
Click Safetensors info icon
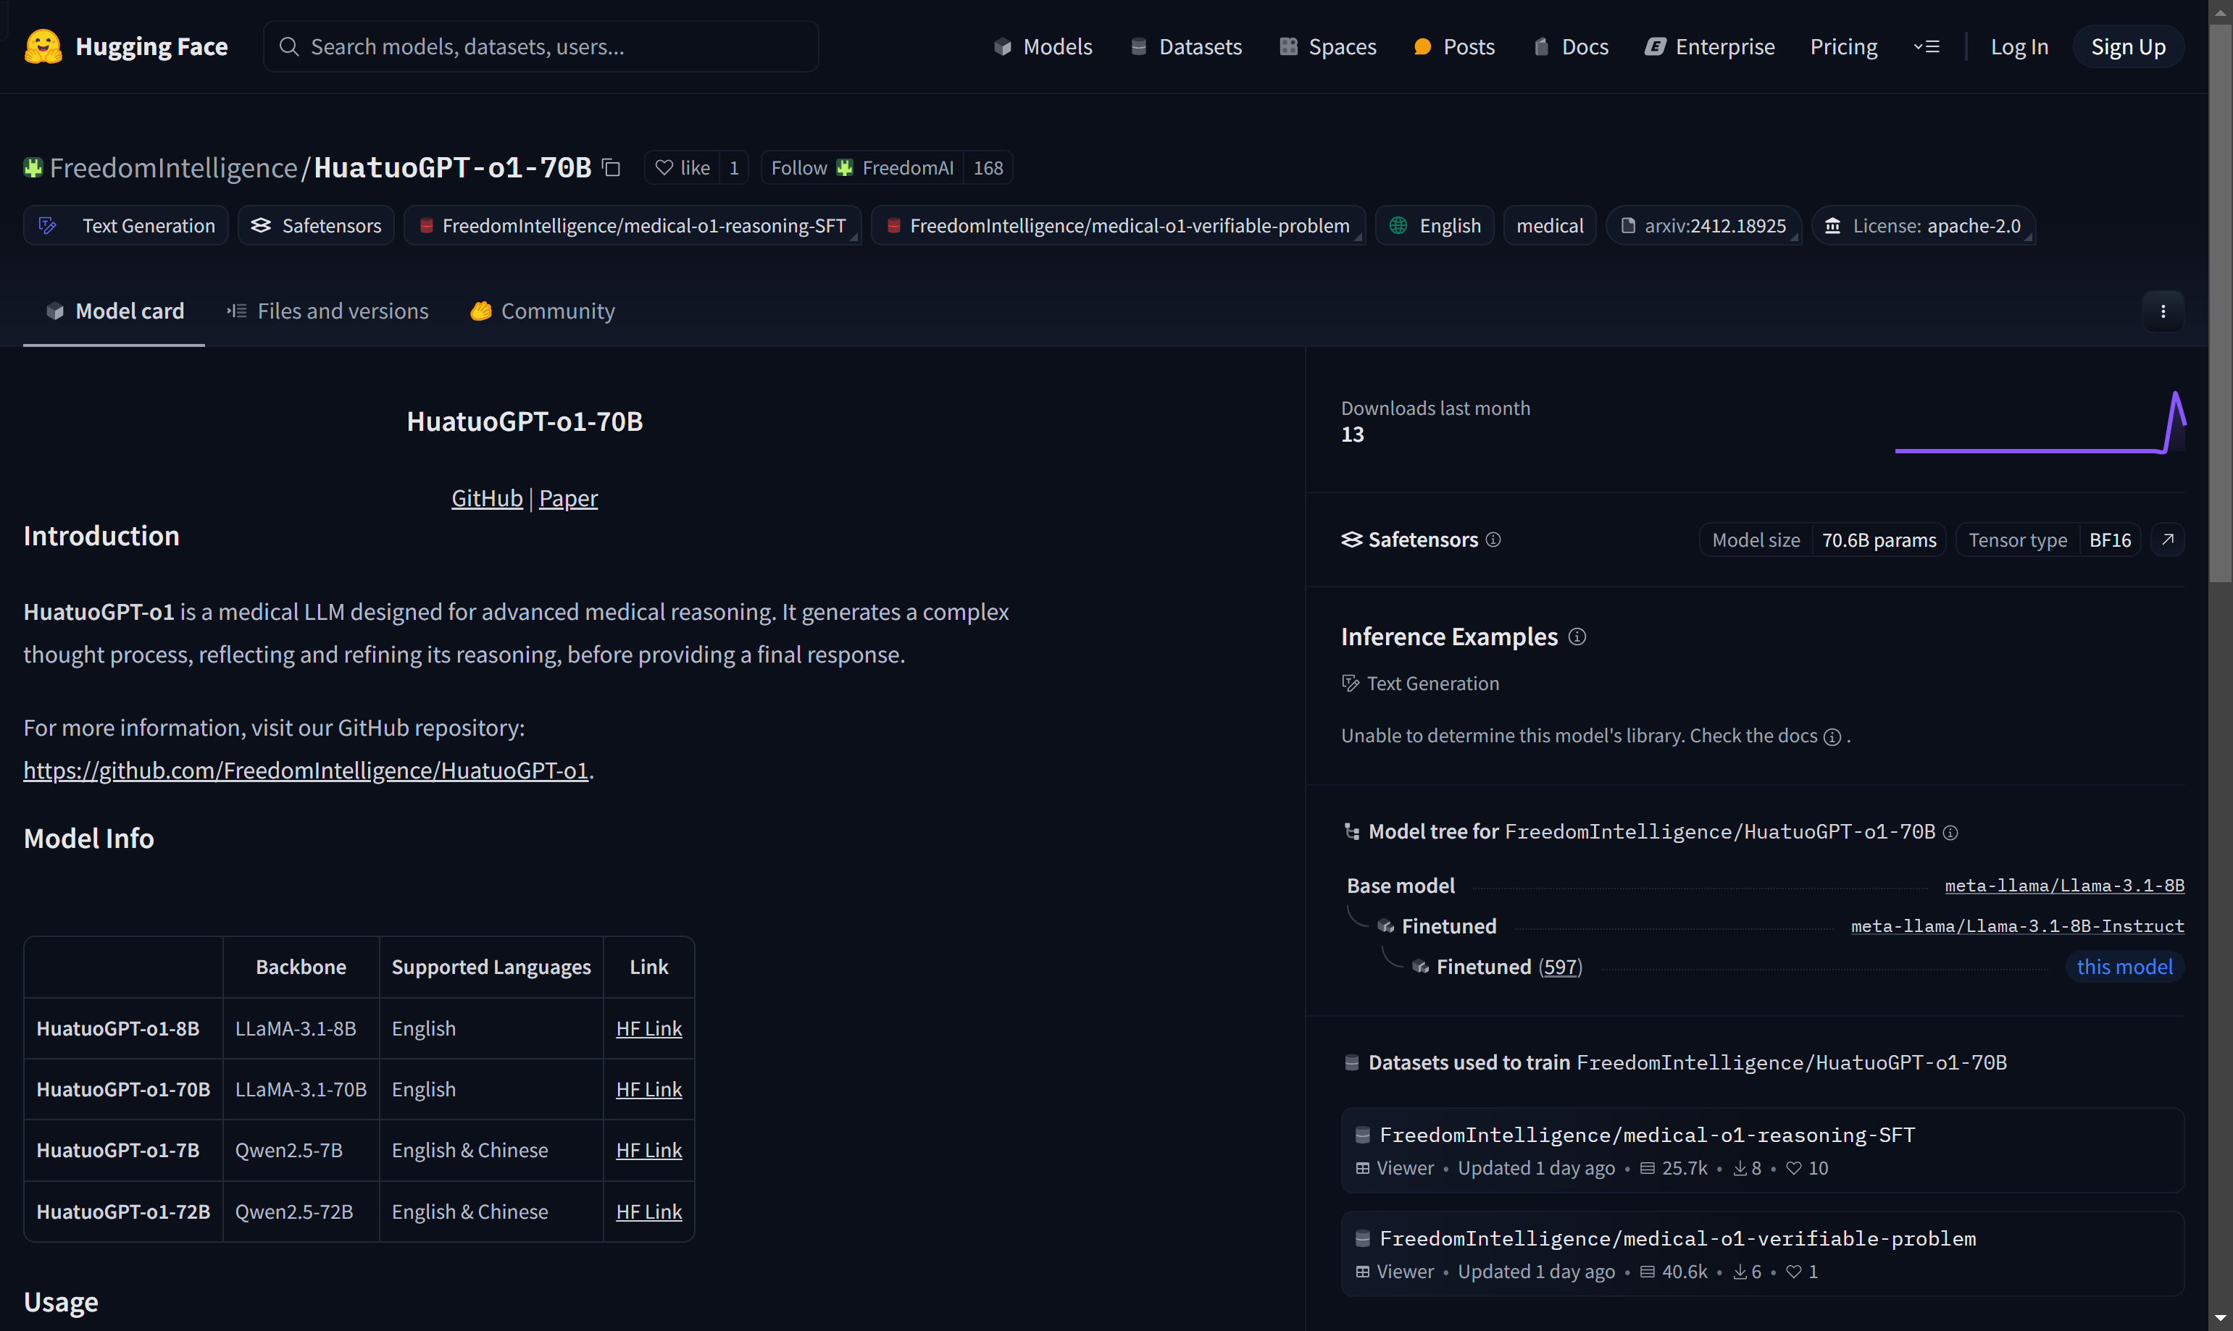point(1493,539)
